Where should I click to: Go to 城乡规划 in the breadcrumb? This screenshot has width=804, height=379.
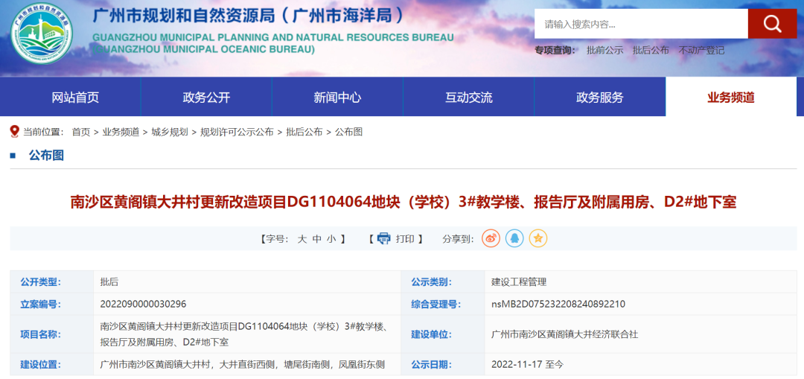tap(170, 132)
